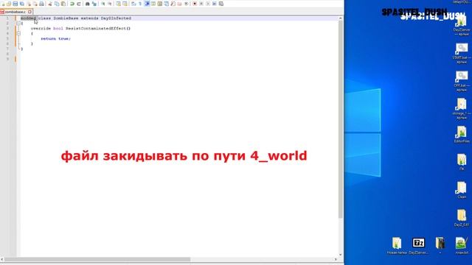
Task: Open the Replace dialog from the toolbar
Action: coord(94,4)
